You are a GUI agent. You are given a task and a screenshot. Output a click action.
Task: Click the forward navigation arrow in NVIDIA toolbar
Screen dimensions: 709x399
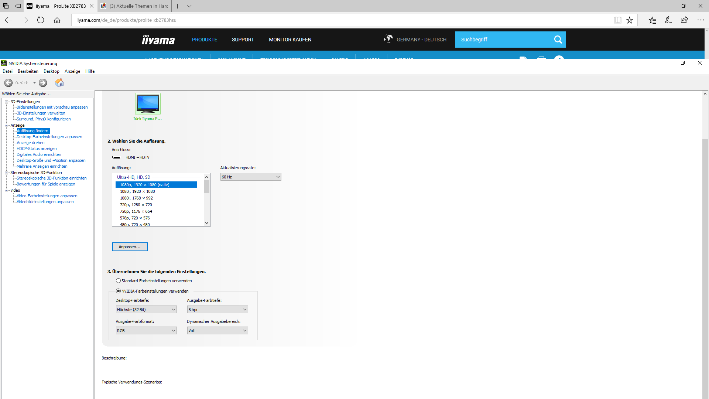click(43, 83)
